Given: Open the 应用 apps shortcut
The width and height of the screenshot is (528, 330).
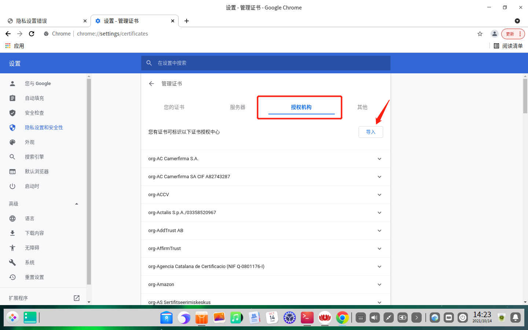Looking at the screenshot, I should click(x=15, y=46).
